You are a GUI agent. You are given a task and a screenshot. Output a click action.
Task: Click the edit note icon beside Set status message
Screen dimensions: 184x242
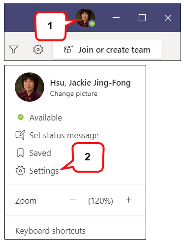20,135
